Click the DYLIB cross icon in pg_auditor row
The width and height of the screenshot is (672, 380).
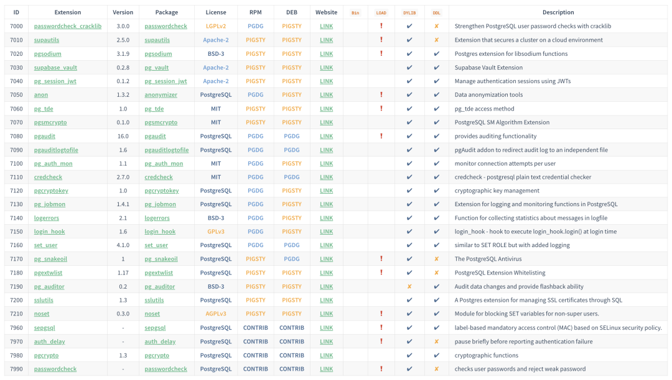click(x=409, y=286)
